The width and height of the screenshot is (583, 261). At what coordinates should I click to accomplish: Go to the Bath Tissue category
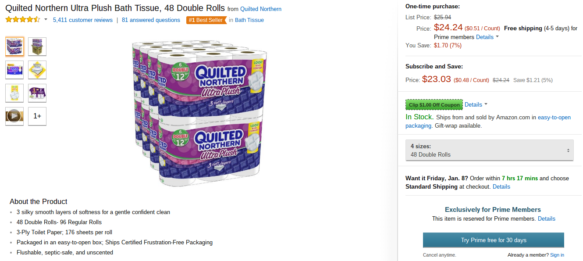coord(249,20)
